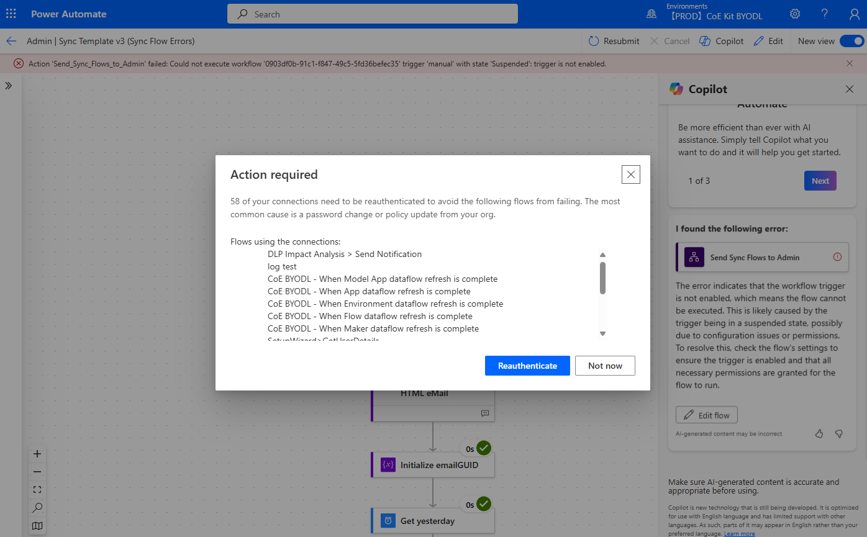Select the Get yesterday action
The image size is (867, 537).
433,521
